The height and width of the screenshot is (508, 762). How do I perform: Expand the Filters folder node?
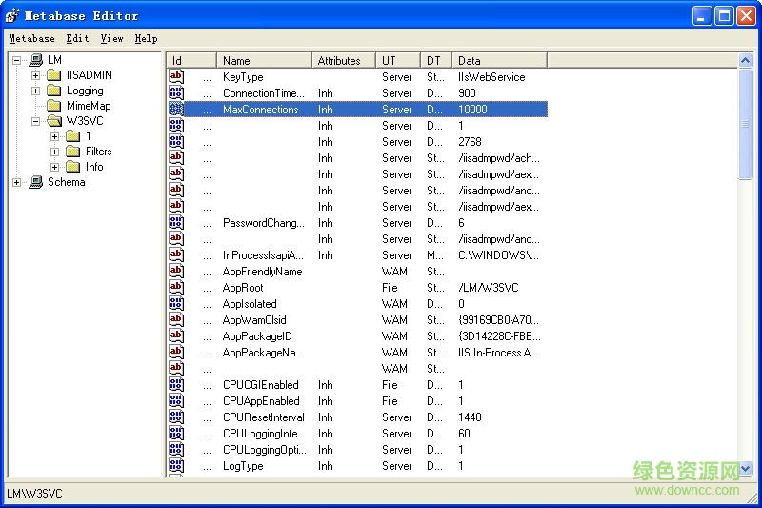coord(55,152)
